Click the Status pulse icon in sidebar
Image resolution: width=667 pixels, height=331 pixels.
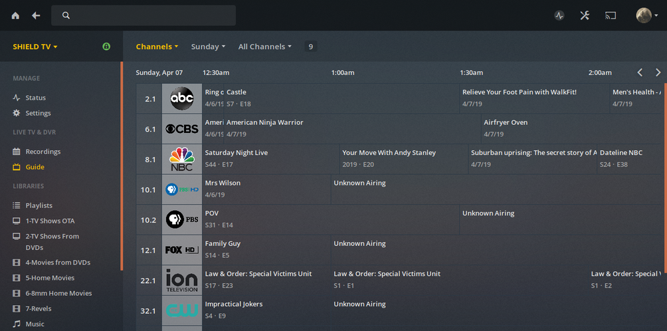17,98
